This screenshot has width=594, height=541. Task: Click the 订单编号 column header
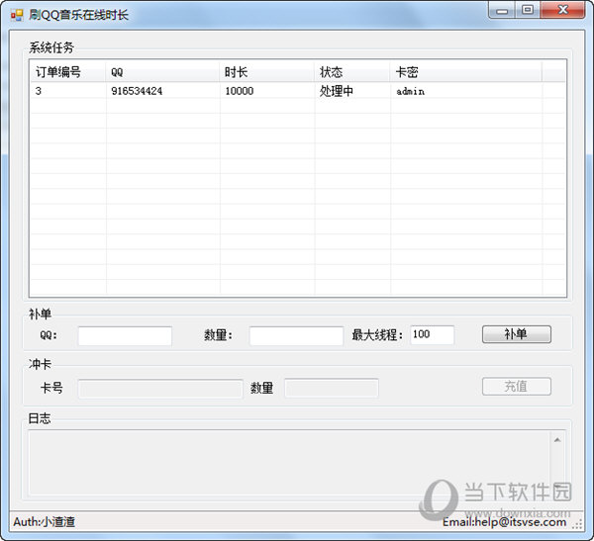(68, 71)
